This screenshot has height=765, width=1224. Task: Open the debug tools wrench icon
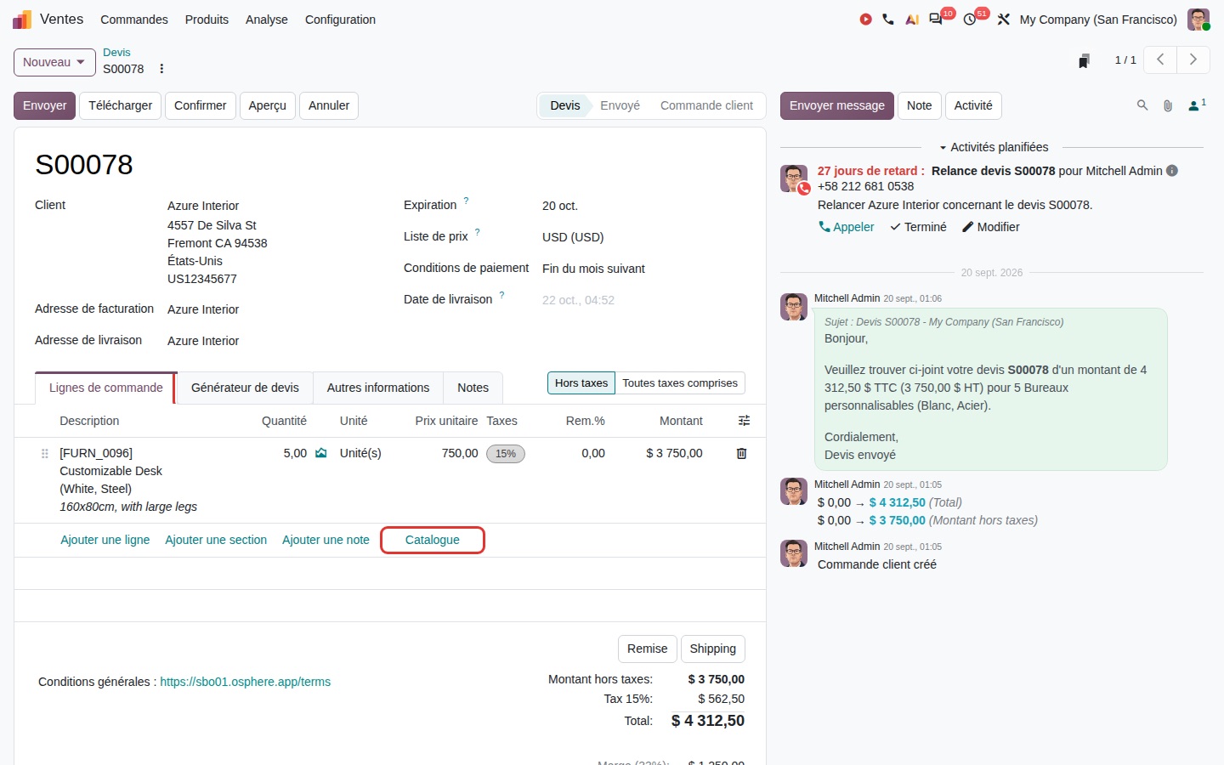point(1004,19)
